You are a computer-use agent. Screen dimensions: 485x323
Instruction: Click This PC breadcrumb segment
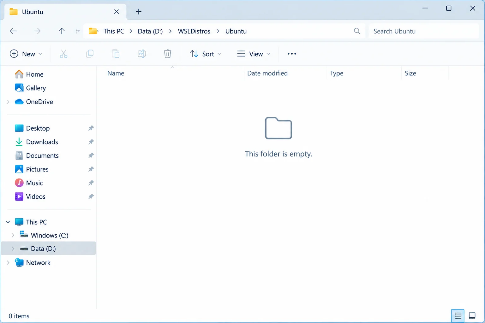(114, 31)
